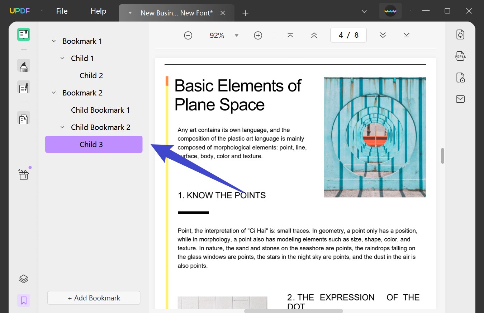Viewport: 484px width, 313px height.
Task: Open the Organize Pages icon
Action: click(x=24, y=119)
